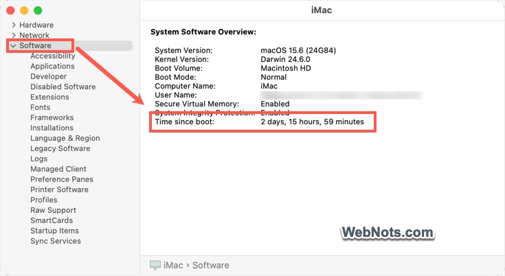Image resolution: width=505 pixels, height=276 pixels.
Task: Open Profiles in the sidebar
Action: [x=44, y=200]
